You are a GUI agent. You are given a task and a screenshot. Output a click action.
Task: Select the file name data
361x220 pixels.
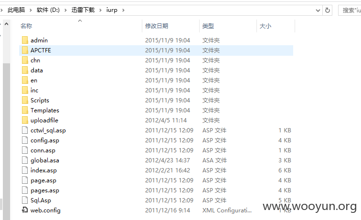click(37, 70)
